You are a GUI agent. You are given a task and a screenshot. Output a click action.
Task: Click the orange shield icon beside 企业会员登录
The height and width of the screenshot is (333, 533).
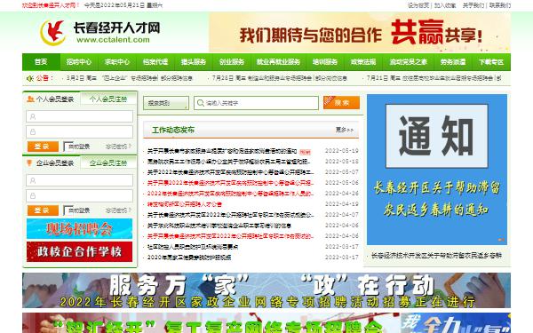pos(29,163)
